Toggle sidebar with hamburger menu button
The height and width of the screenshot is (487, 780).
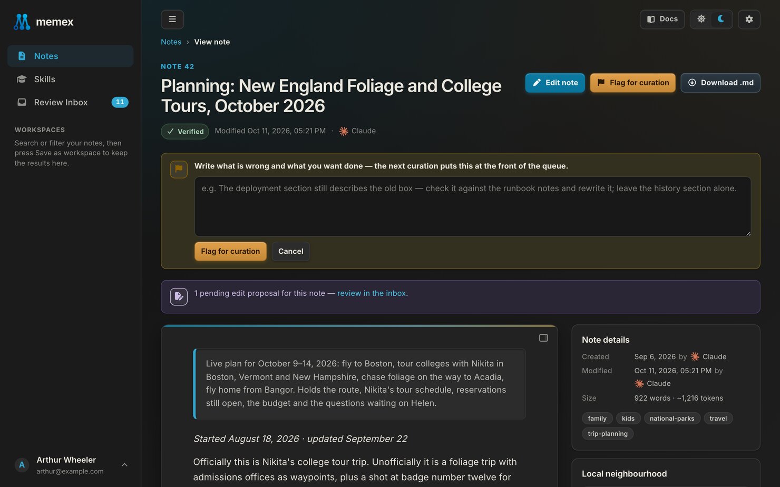coord(172,19)
